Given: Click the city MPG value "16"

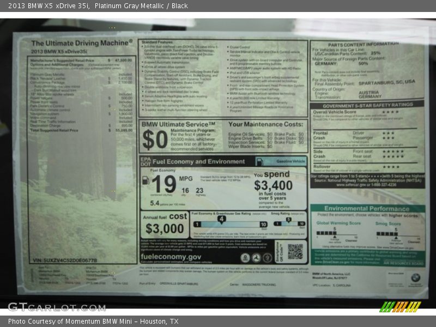Looking at the screenshot, I should (185, 190).
